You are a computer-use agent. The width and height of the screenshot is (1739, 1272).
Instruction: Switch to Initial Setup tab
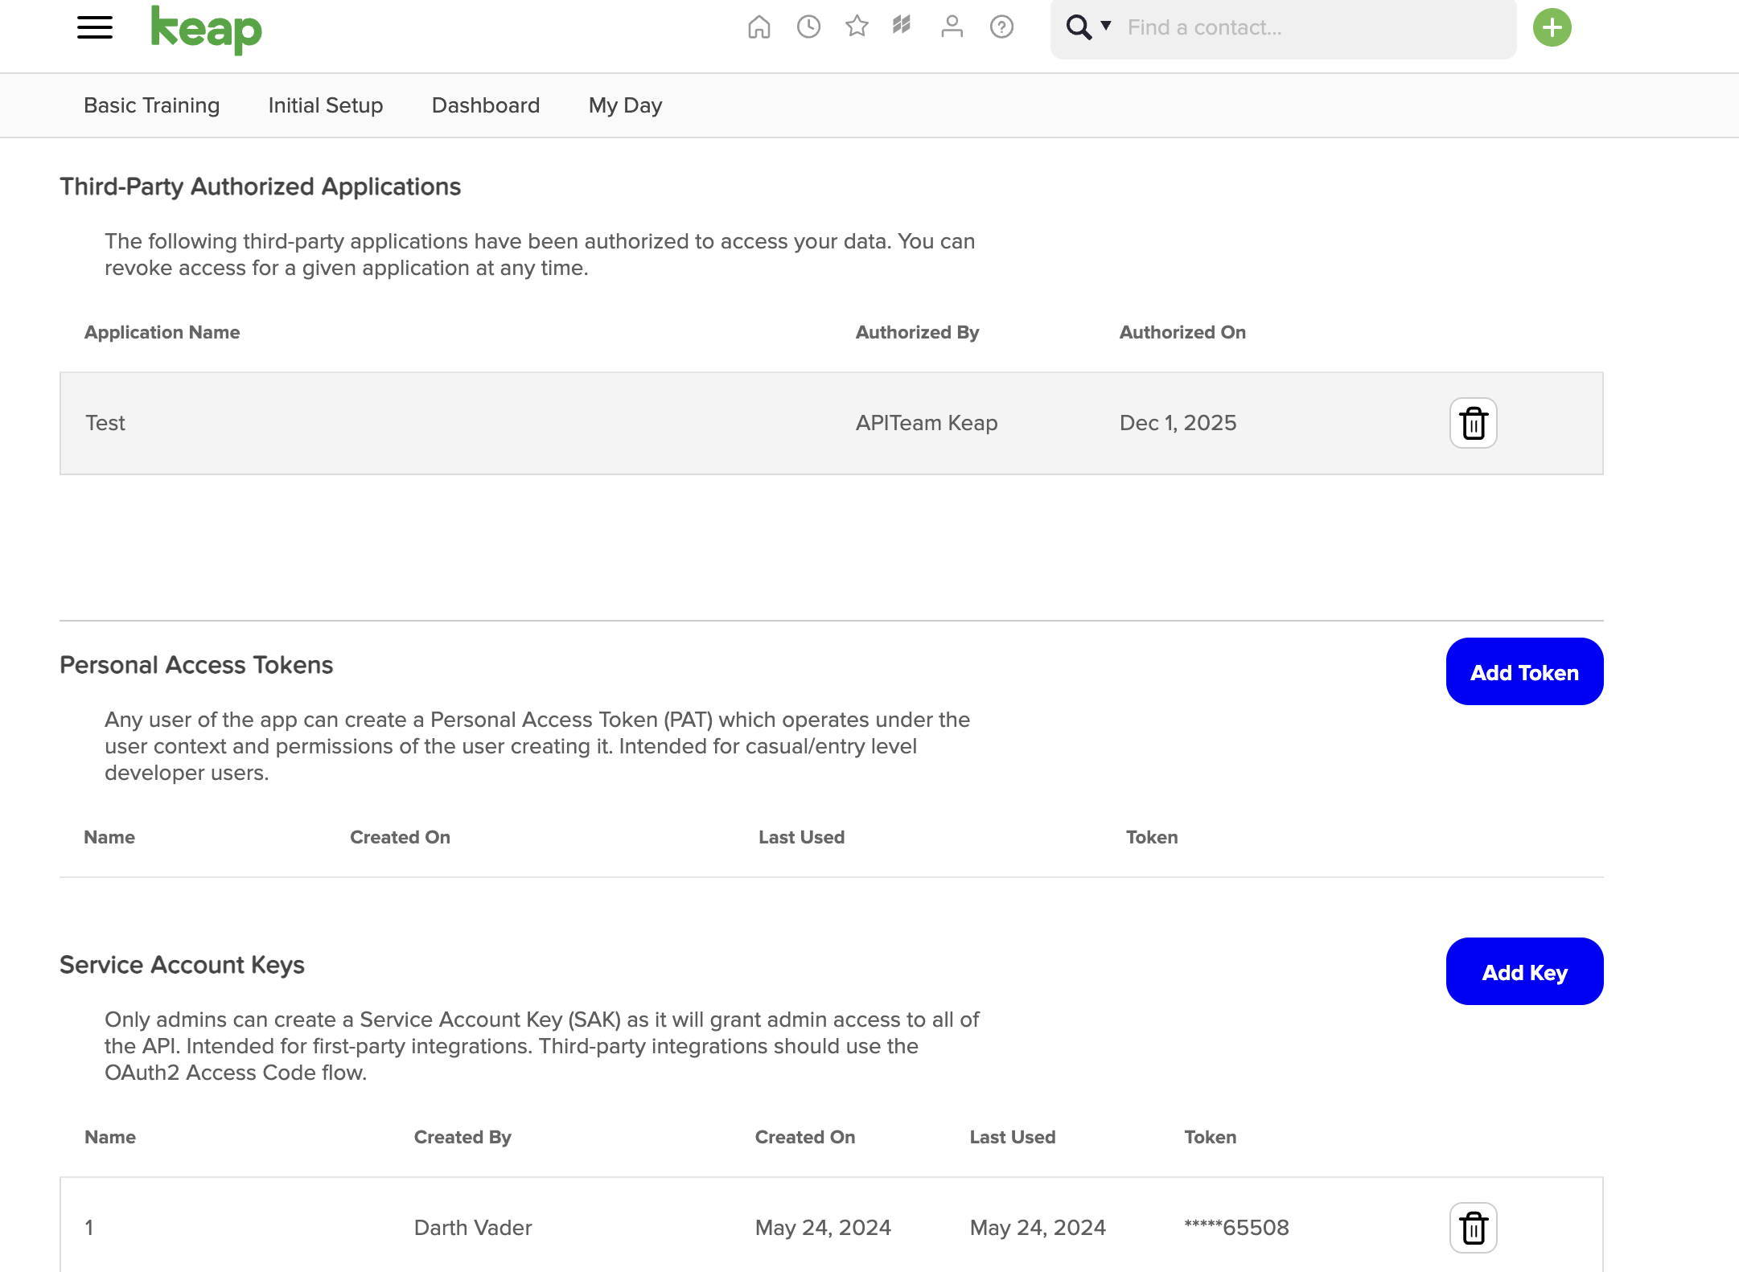point(326,105)
